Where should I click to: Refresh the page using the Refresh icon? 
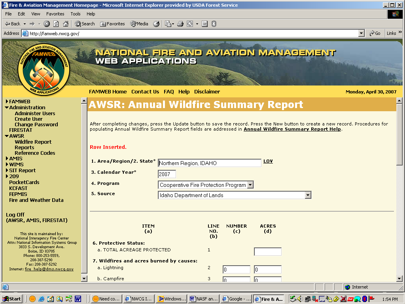pos(56,24)
